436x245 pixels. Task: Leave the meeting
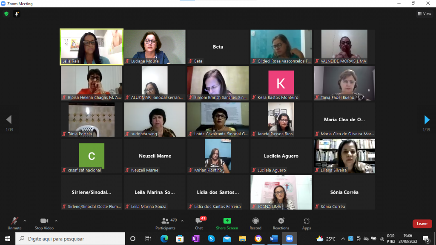(x=422, y=224)
